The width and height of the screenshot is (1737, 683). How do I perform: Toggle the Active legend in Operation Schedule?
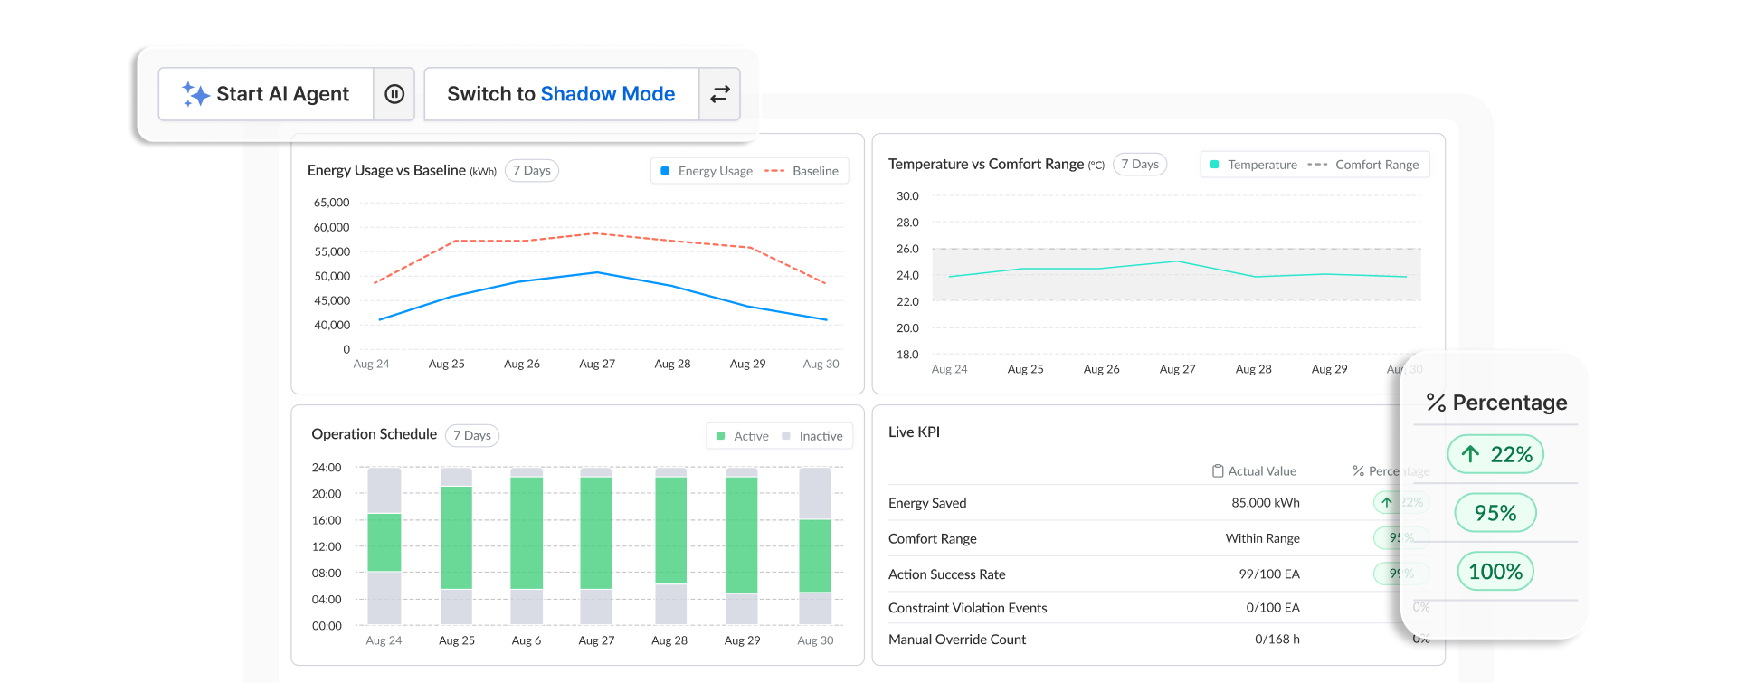tap(742, 436)
